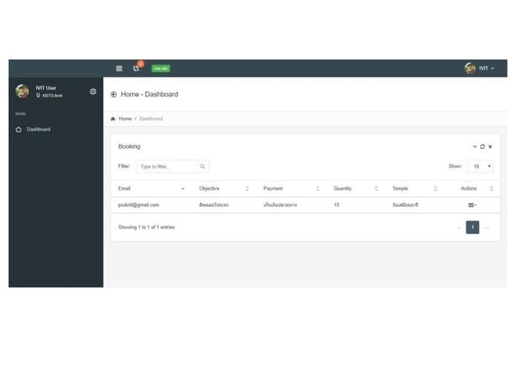Image resolution: width=516 pixels, height=366 pixels.
Task: Click the pruknil@gmail.com email cell
Action: 139,204
